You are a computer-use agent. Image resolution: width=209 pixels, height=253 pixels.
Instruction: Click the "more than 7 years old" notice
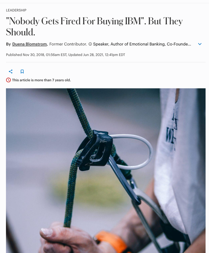tap(41, 80)
